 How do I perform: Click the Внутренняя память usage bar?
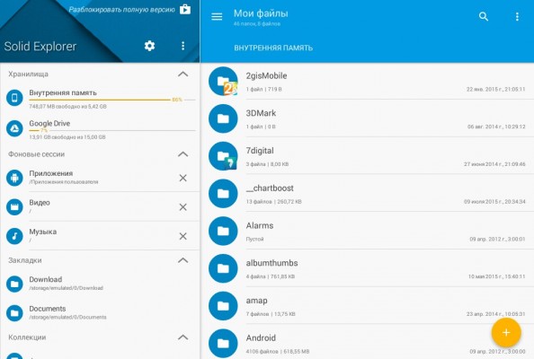point(112,100)
